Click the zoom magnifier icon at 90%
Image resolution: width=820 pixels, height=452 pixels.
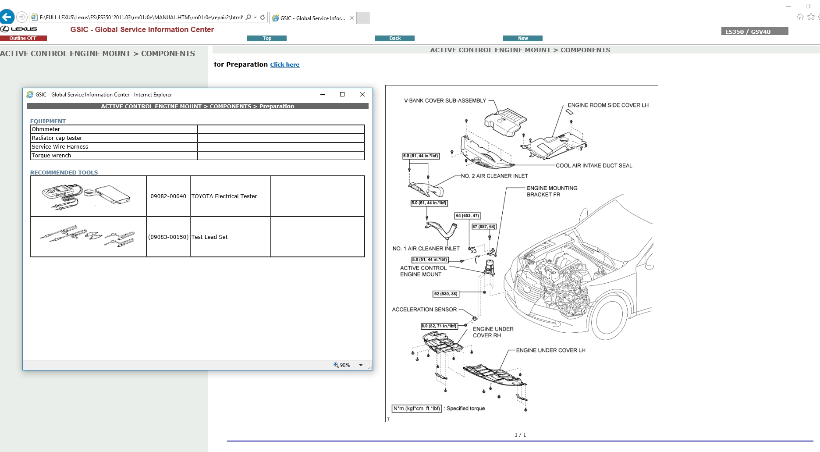[336, 365]
